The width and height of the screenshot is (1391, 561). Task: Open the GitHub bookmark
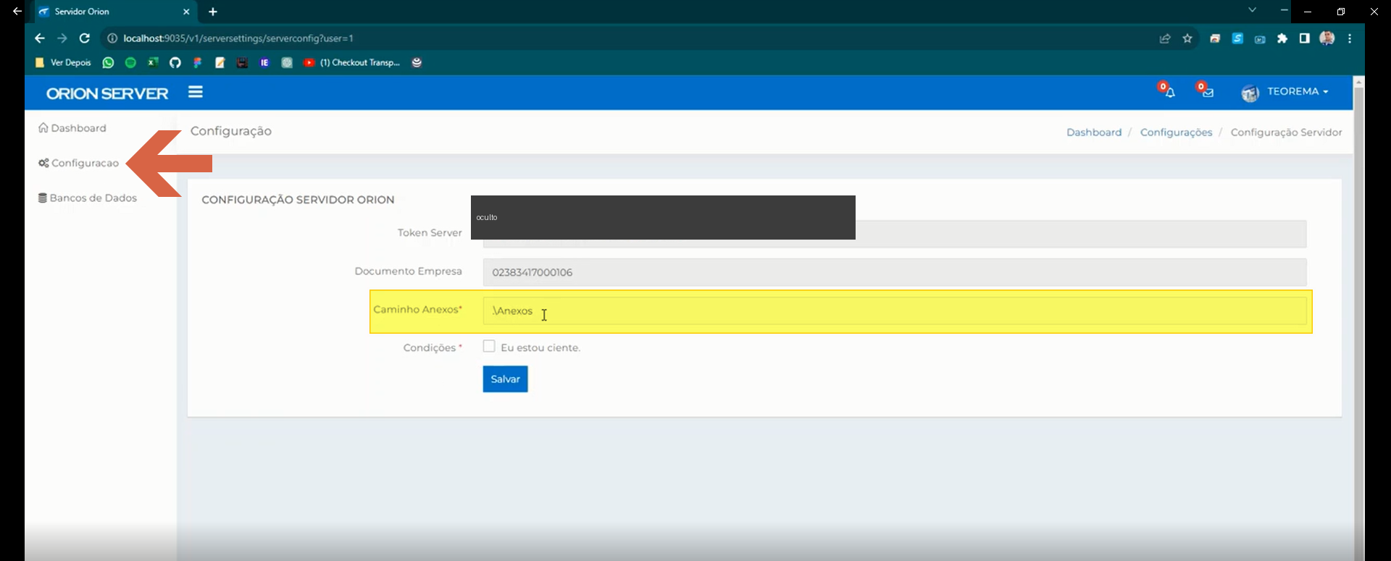click(x=175, y=62)
